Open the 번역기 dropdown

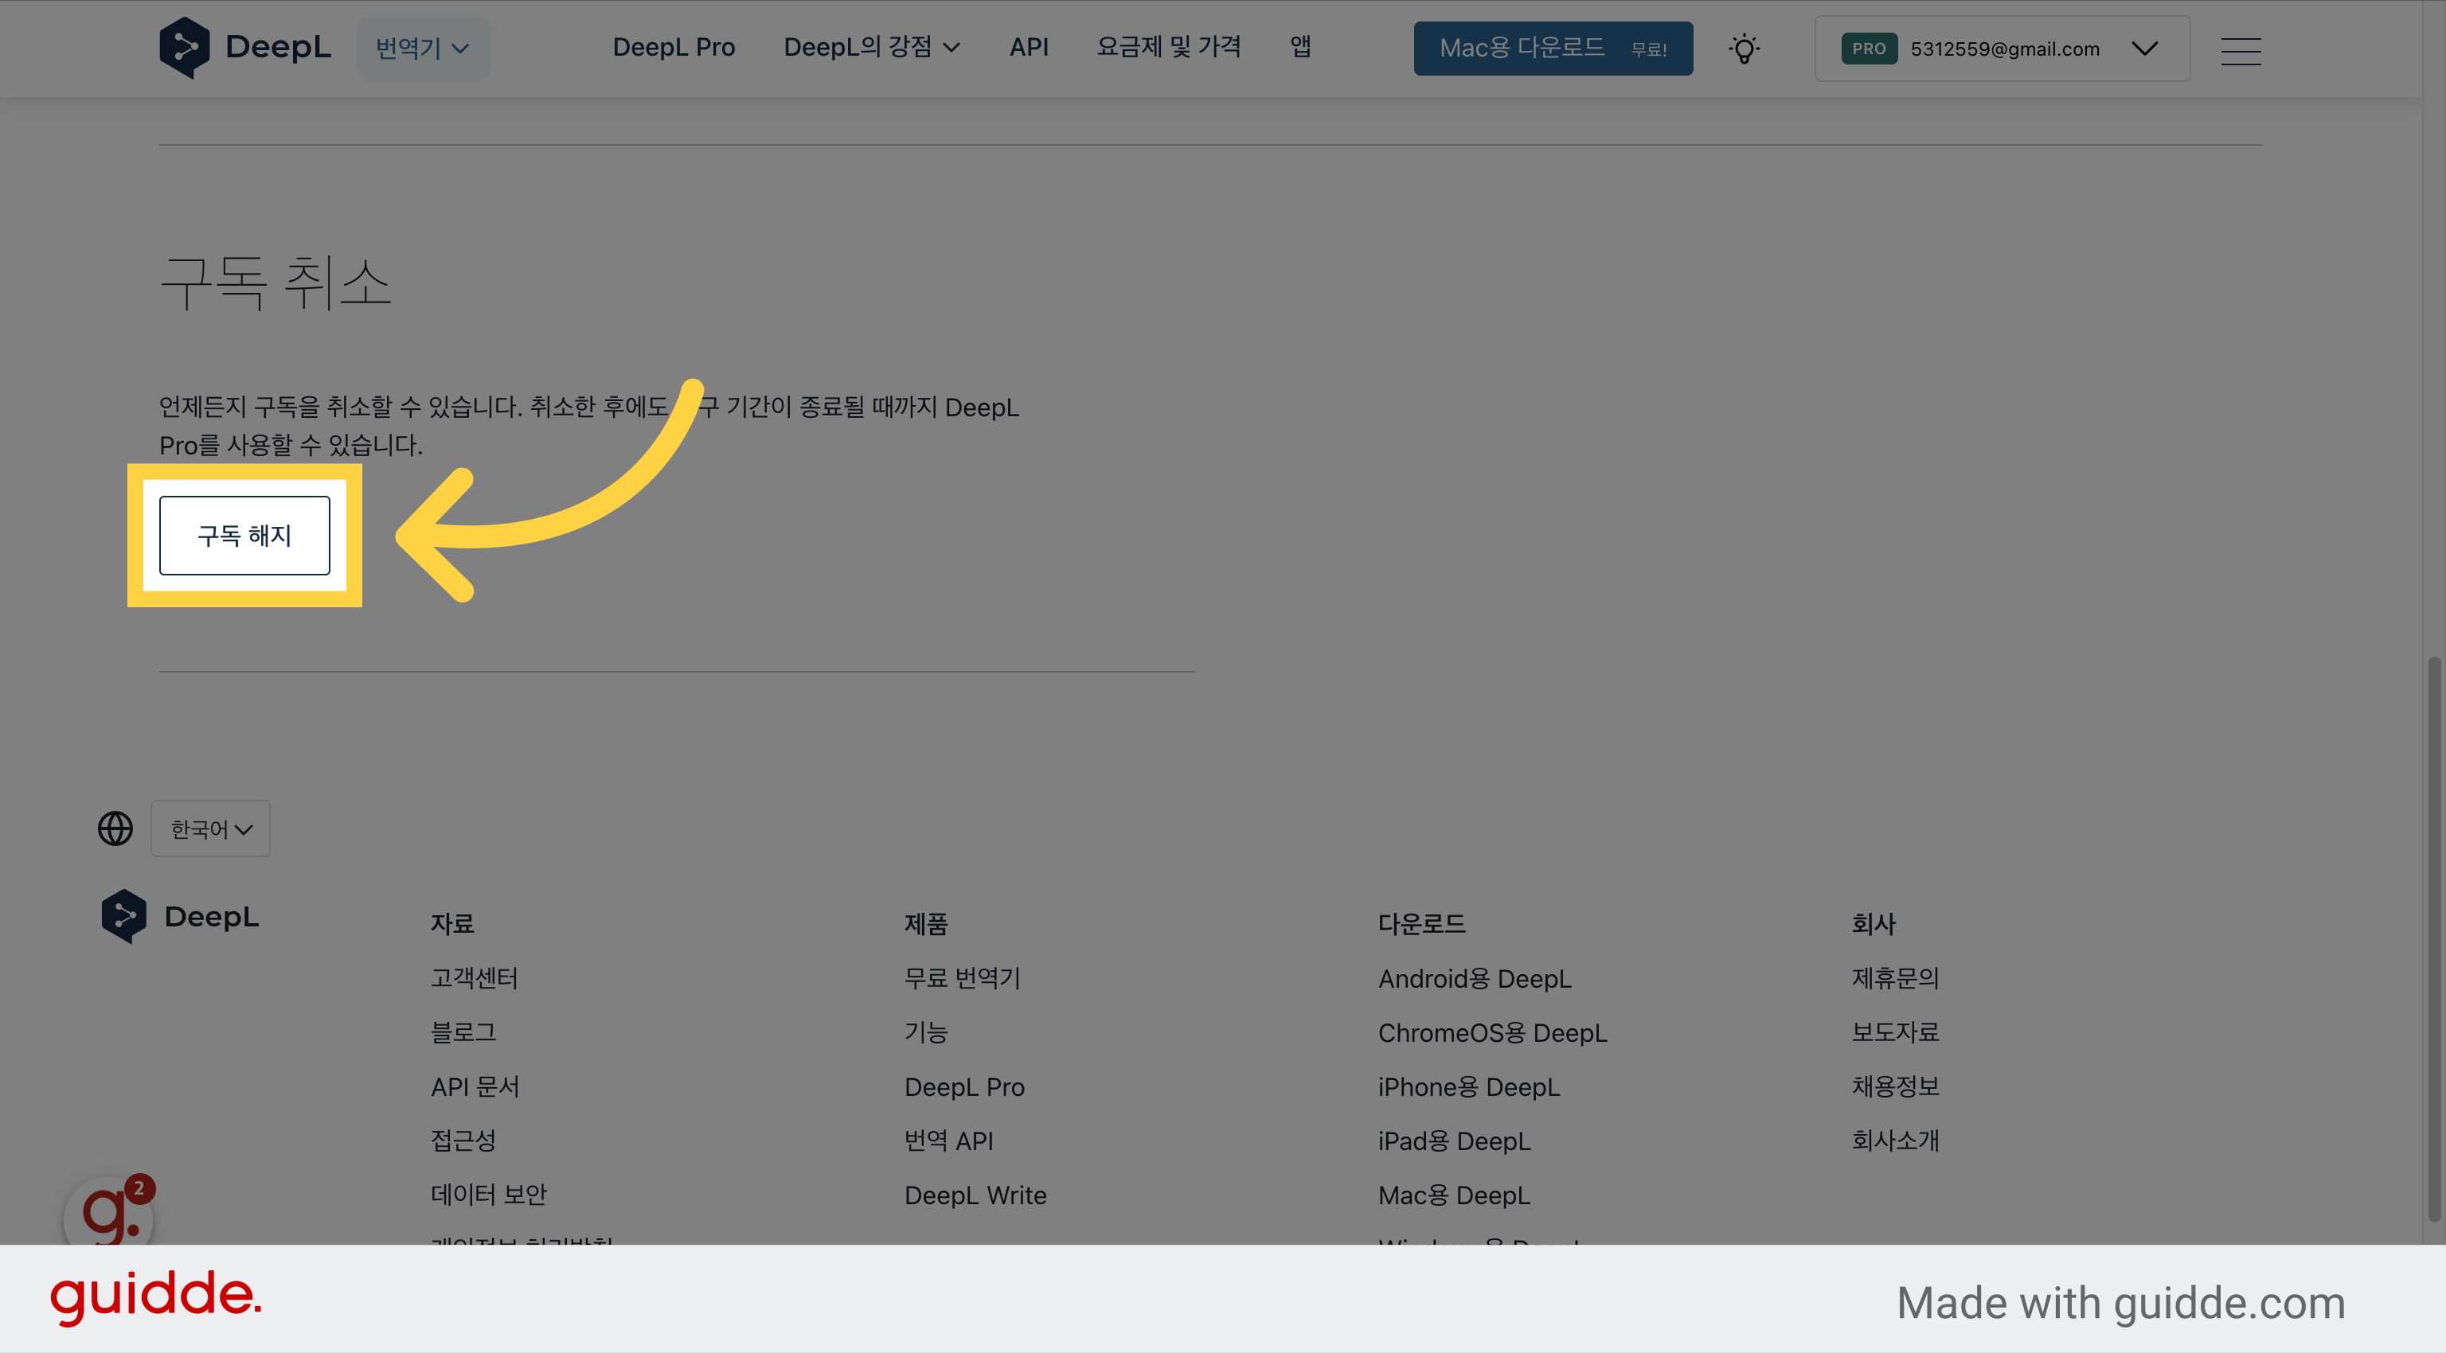(424, 48)
